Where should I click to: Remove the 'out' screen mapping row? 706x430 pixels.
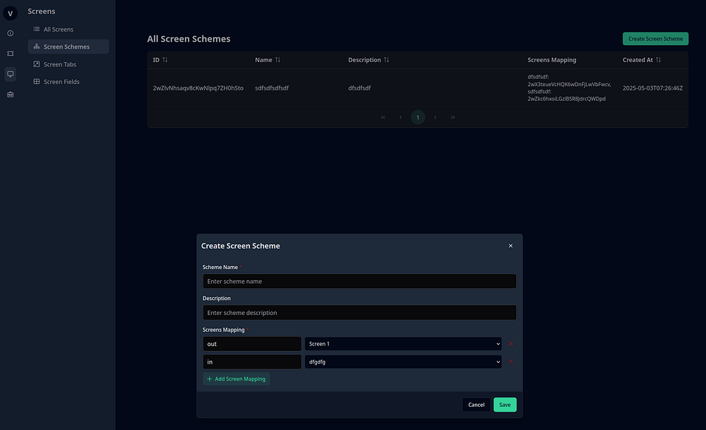point(510,344)
